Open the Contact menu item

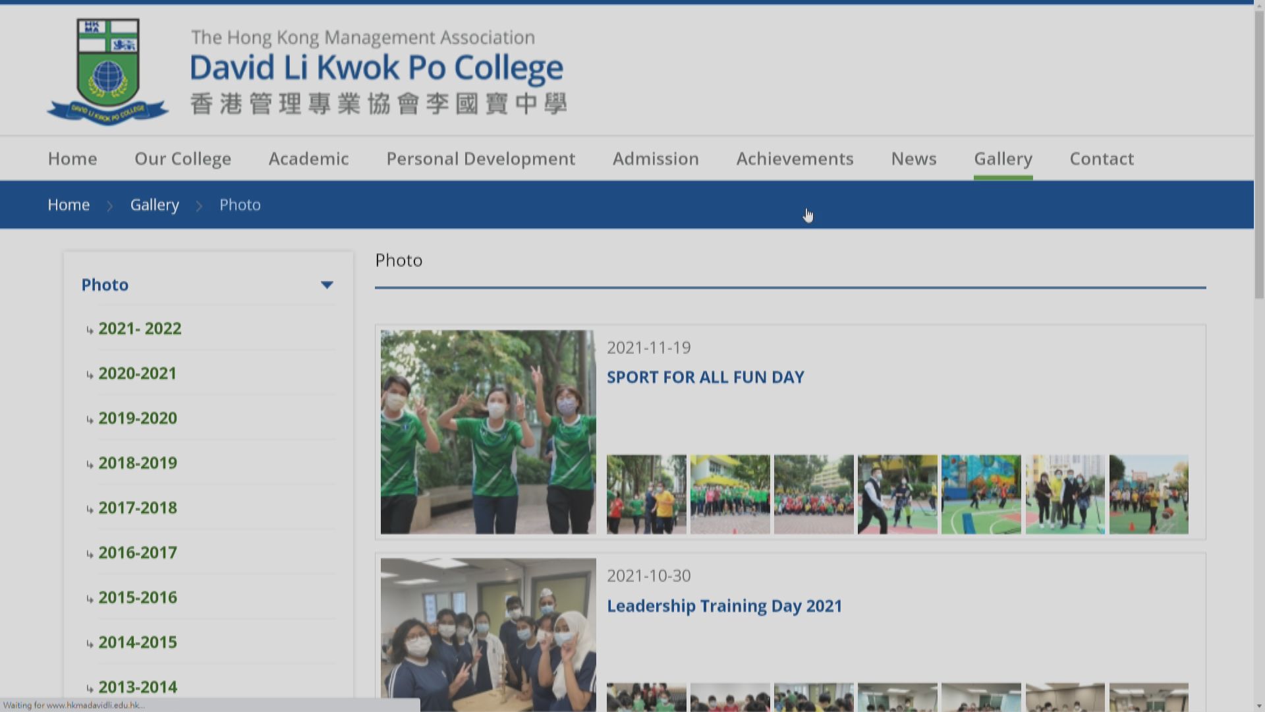pyautogui.click(x=1101, y=159)
